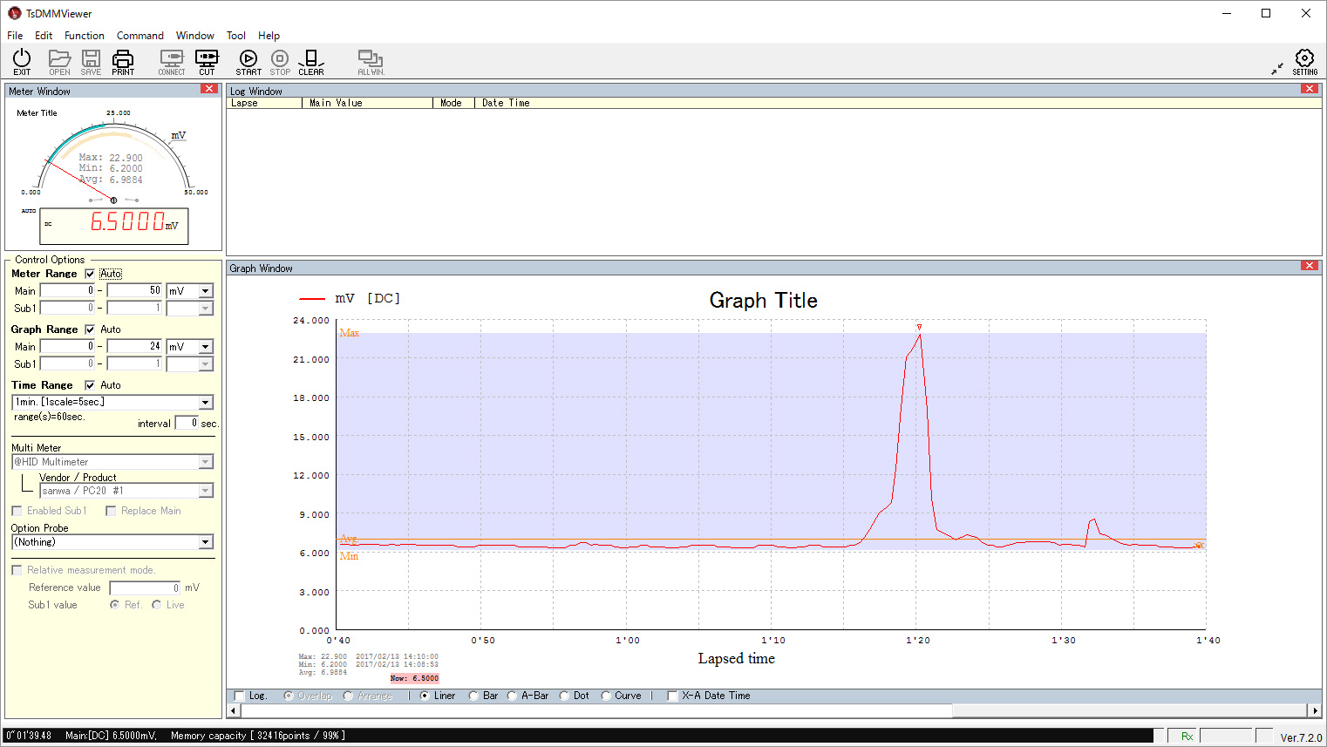Click the EXIT power icon
1327x747 pixels.
[x=22, y=61]
